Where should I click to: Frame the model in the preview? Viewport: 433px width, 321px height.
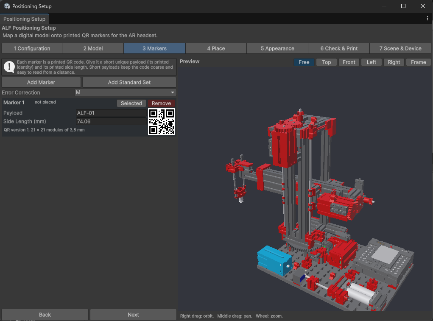[418, 62]
